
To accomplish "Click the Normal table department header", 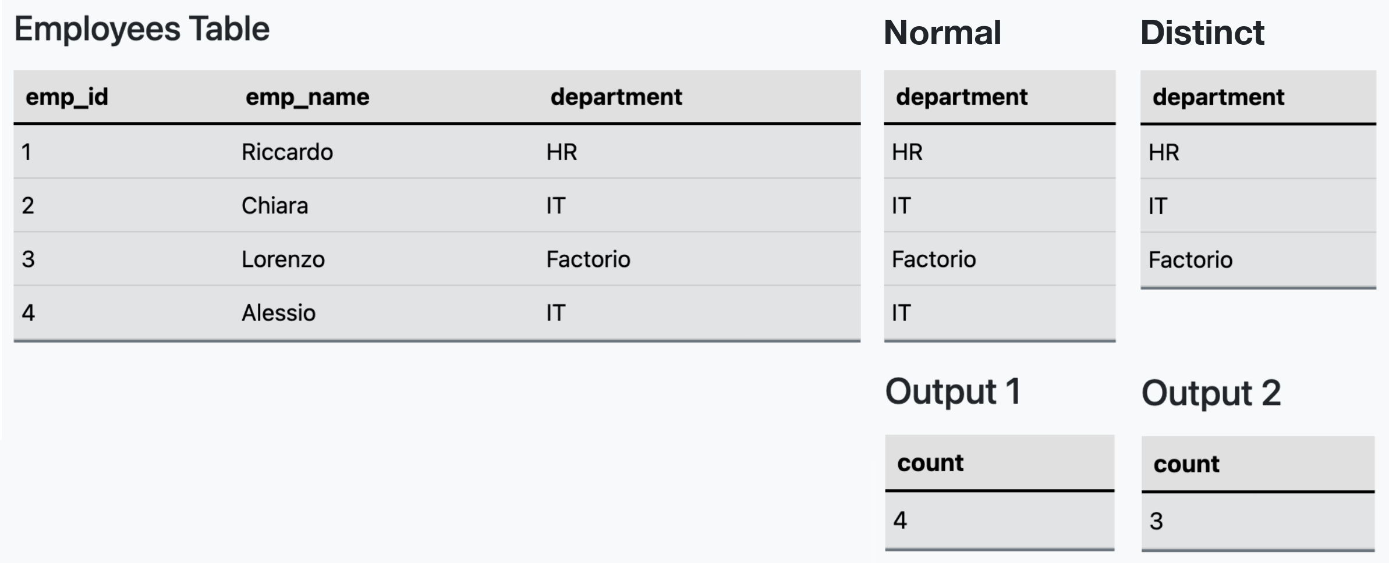I will point(962,97).
